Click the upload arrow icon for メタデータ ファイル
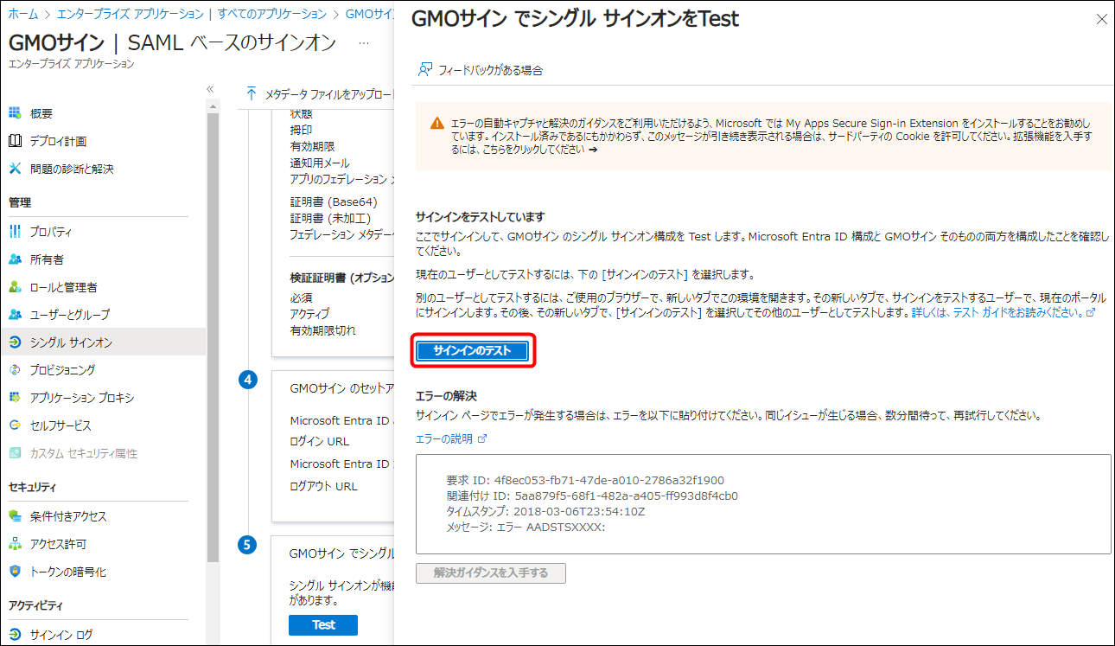The width and height of the screenshot is (1115, 646). pos(252,93)
